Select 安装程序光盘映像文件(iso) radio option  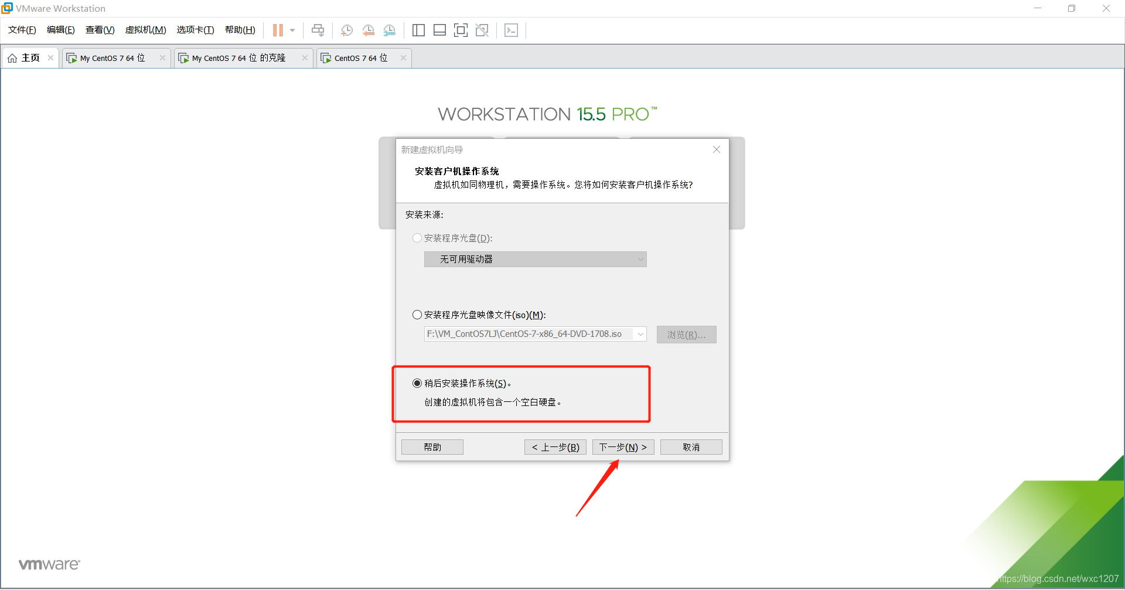pyautogui.click(x=417, y=315)
